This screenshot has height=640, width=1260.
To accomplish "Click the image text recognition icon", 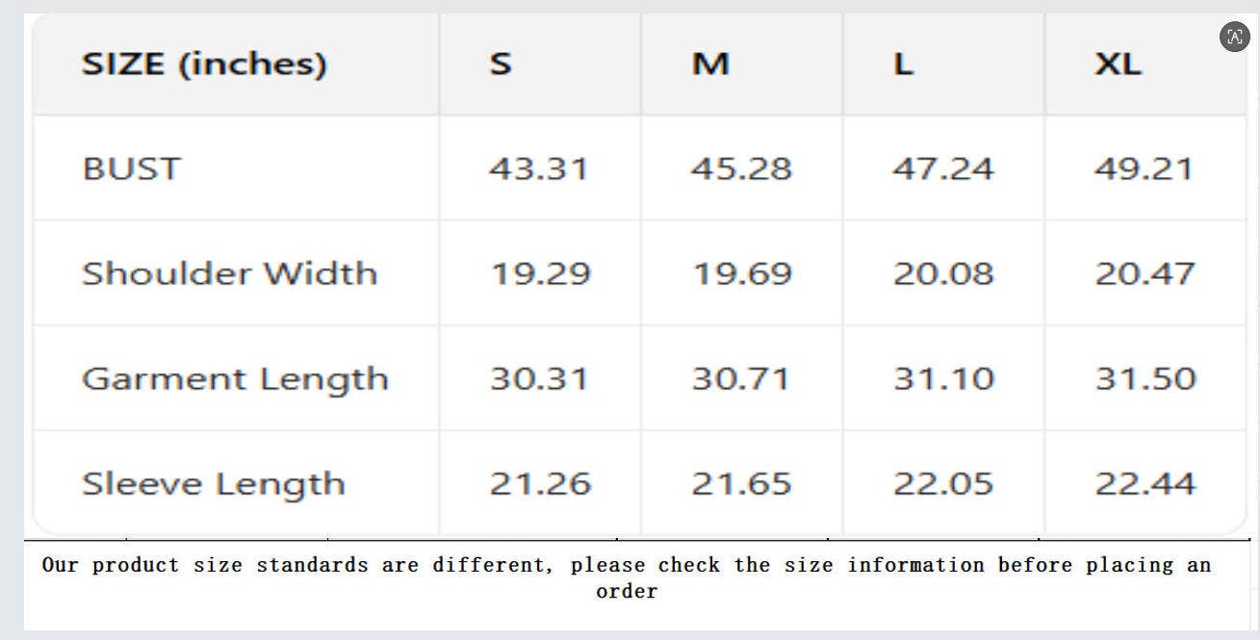I will [1234, 37].
